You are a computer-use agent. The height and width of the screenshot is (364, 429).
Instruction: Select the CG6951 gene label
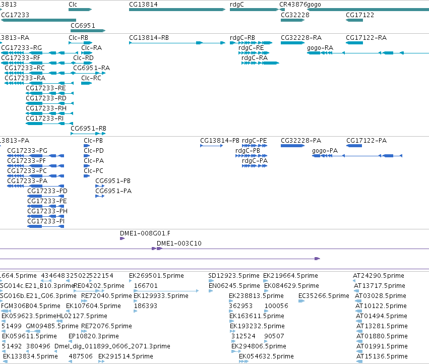(x=83, y=25)
